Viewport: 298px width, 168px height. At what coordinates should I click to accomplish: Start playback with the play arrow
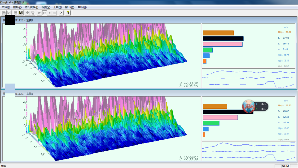(40, 13)
